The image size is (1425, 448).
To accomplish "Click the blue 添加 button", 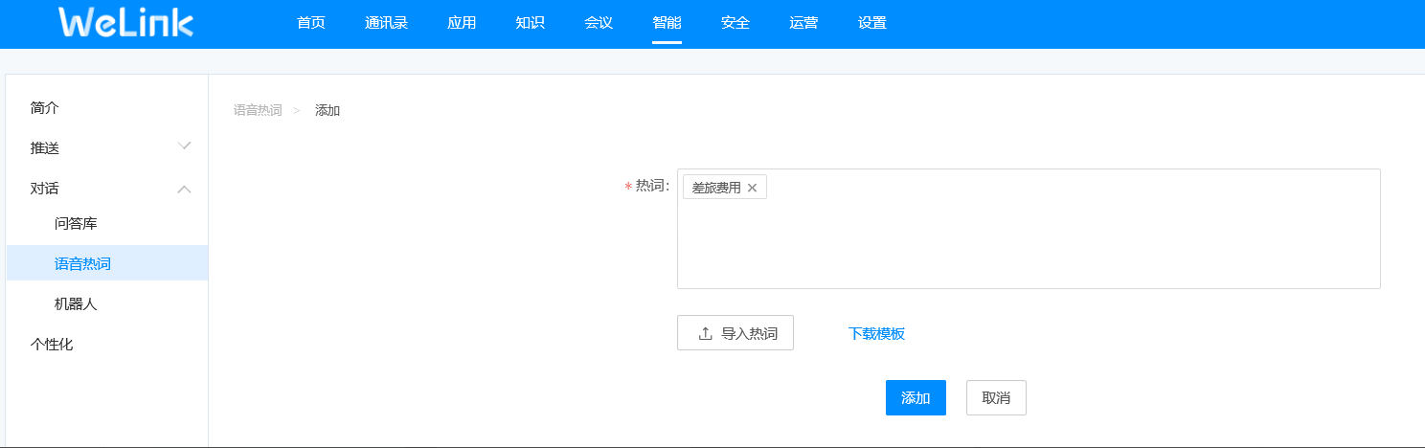I will pos(916,398).
